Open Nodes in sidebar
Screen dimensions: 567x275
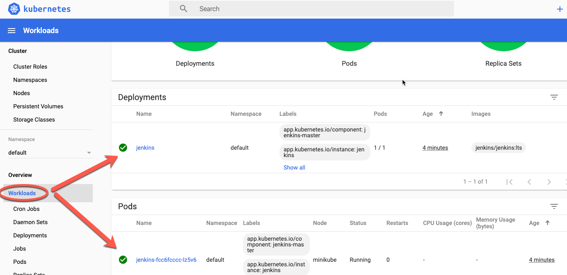click(x=22, y=93)
